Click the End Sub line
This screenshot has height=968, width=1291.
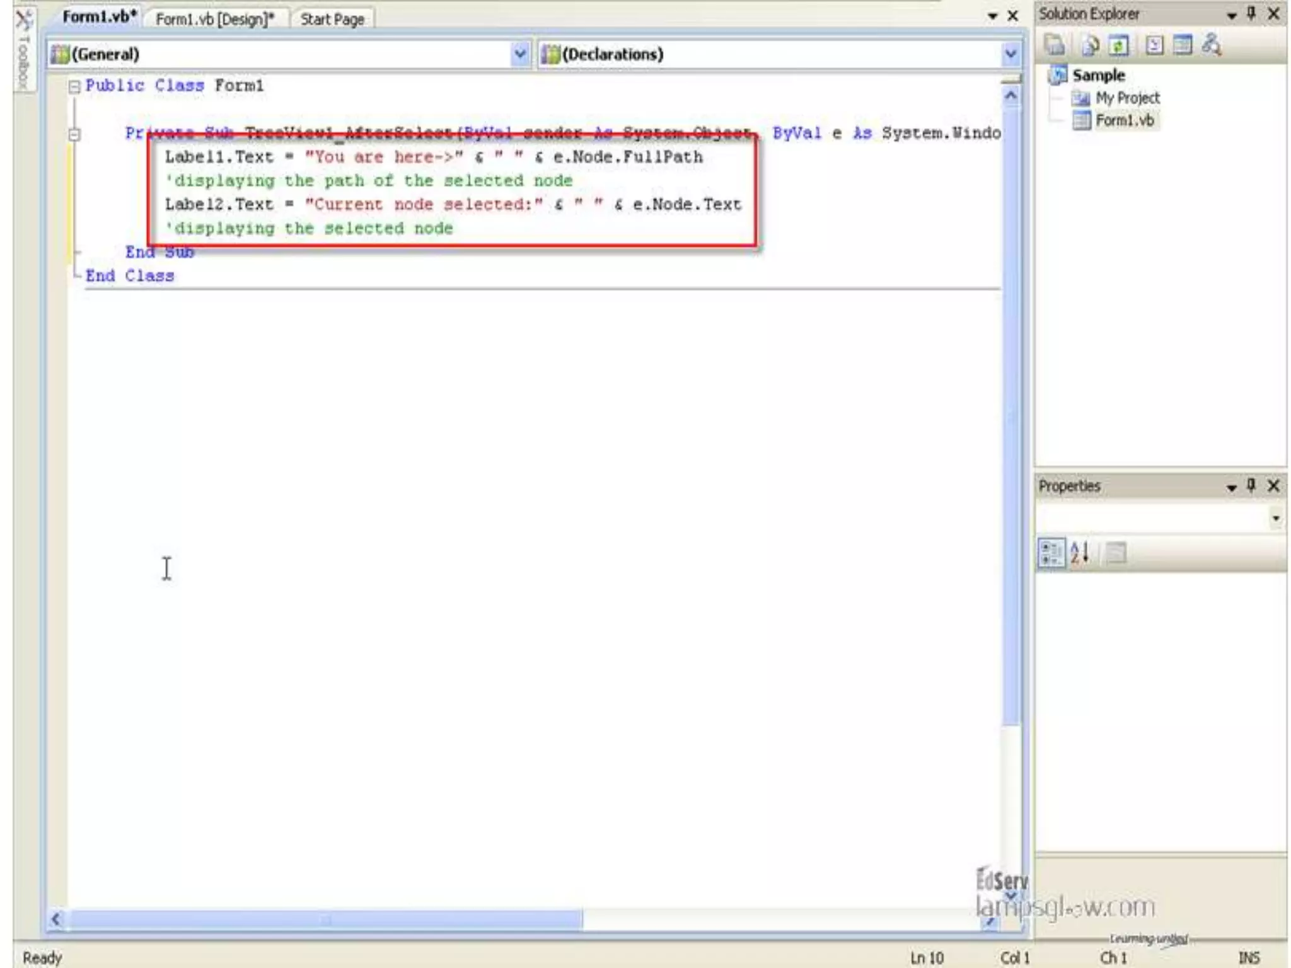pyautogui.click(x=159, y=252)
